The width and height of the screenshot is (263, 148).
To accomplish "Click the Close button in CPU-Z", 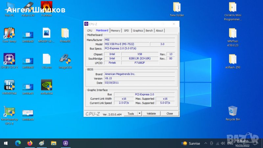I will 169,113.
